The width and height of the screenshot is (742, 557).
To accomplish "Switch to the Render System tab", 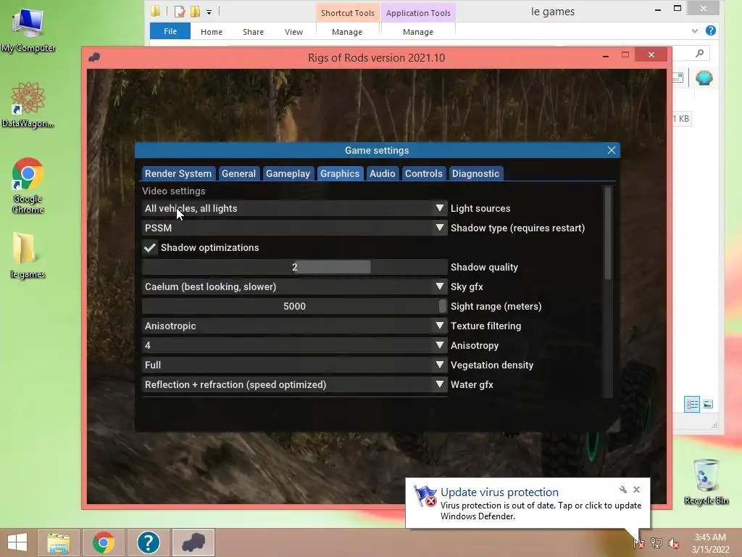I will 178,173.
